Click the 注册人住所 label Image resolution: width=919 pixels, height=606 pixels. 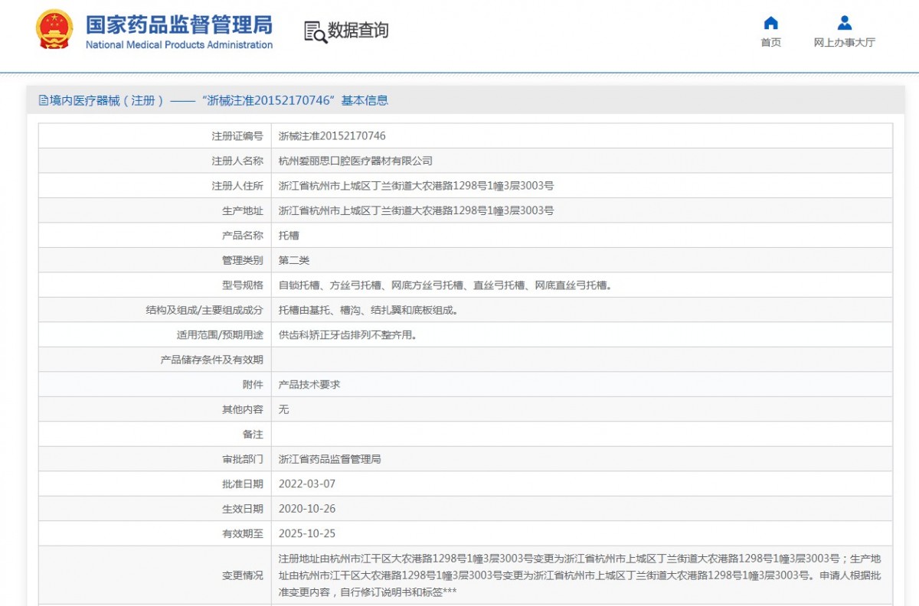pos(237,186)
